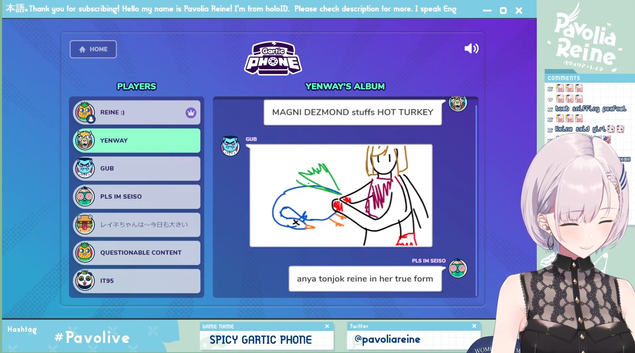Click the profile badge on REINE's avatar
635x353 pixels.
[x=91, y=119]
